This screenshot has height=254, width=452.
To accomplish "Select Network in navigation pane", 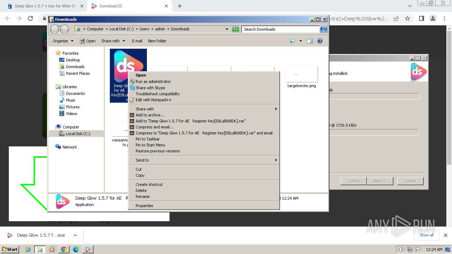I will click(70, 147).
